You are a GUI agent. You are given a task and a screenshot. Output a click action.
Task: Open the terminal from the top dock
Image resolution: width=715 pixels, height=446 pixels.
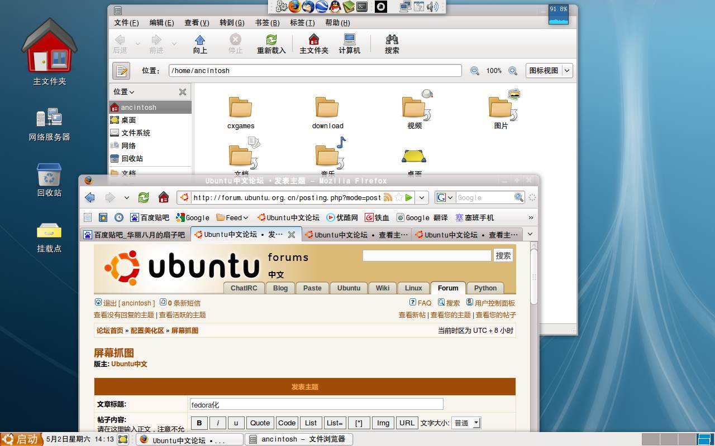(362, 7)
